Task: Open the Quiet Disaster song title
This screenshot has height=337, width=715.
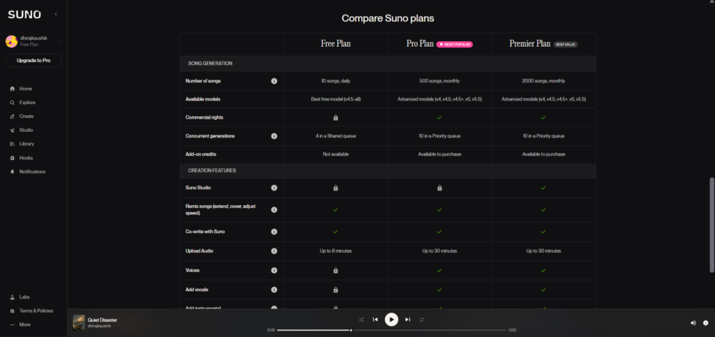Action: (102, 320)
